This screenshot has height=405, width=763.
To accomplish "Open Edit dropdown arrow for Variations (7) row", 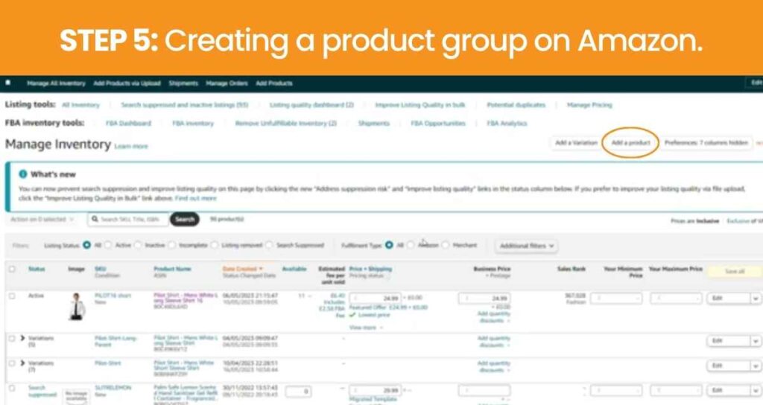I will [x=756, y=366].
